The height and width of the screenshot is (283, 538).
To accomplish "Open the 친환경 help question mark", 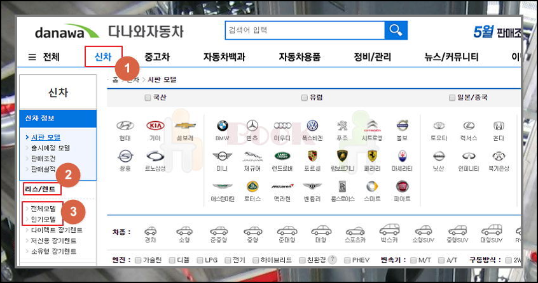I will tap(332, 260).
